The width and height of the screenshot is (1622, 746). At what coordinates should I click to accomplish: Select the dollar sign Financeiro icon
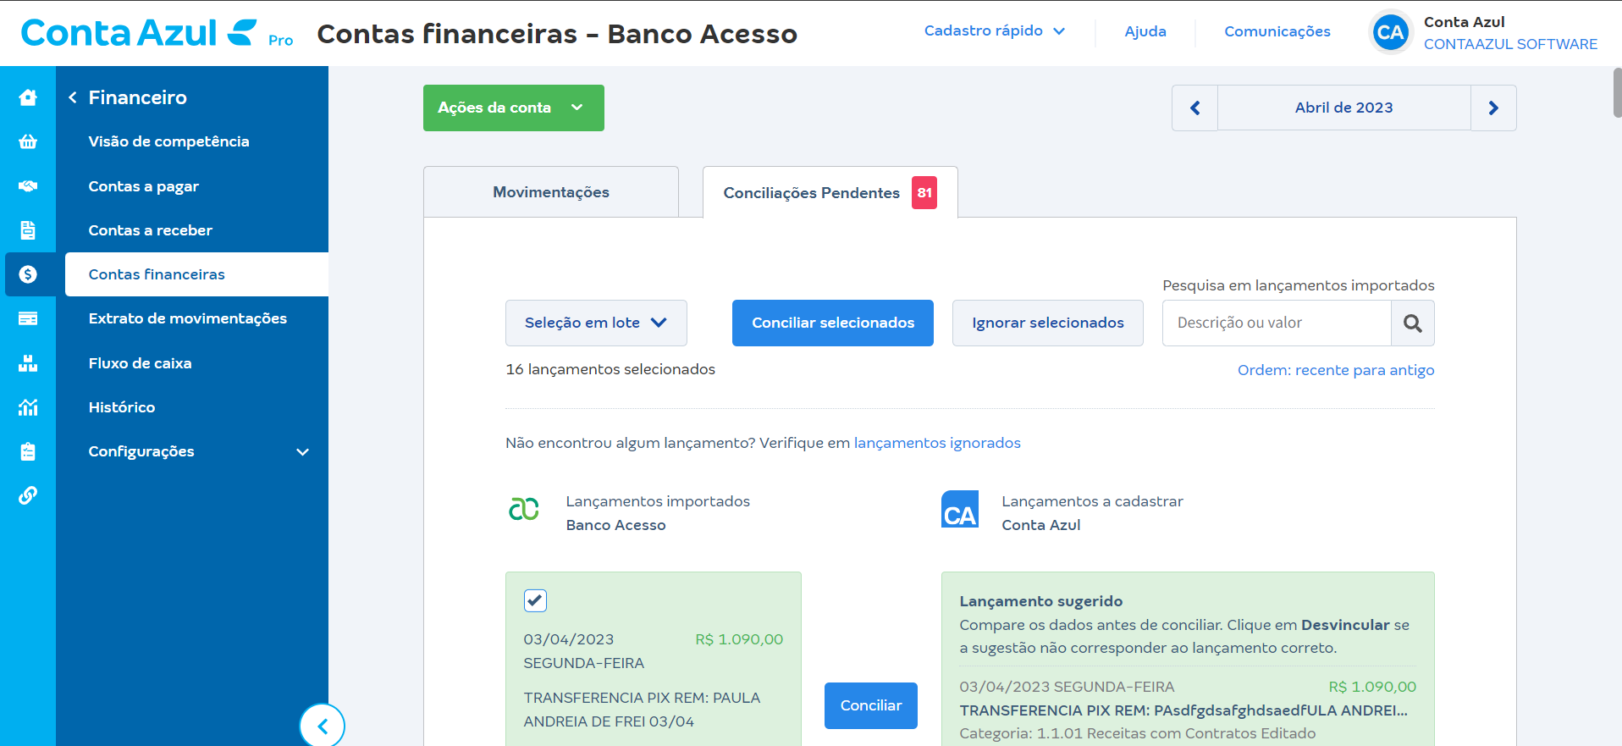pyautogui.click(x=28, y=274)
